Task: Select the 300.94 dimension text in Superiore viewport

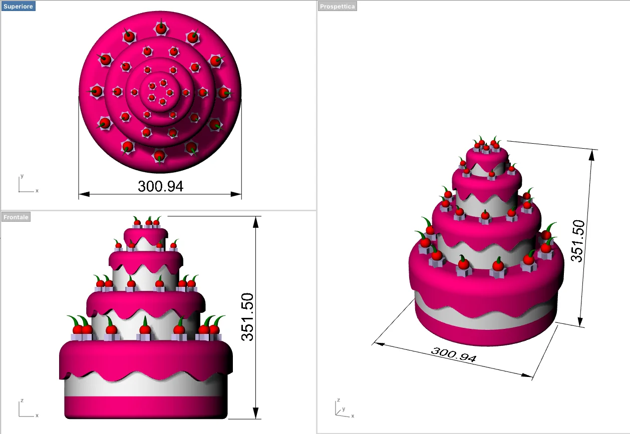Action: [x=161, y=186]
